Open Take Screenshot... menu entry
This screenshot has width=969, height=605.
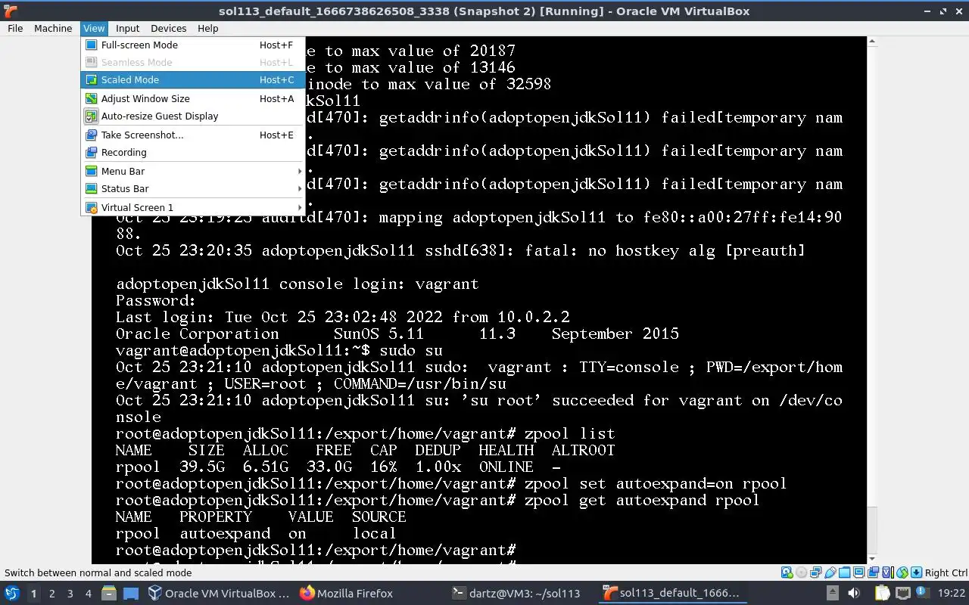click(x=193, y=135)
